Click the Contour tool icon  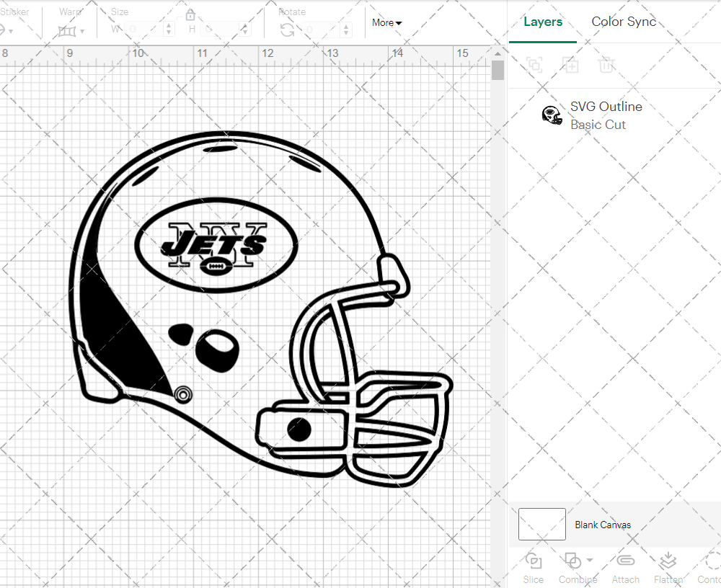711,561
